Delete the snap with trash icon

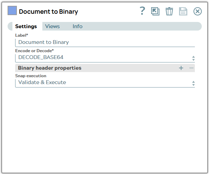pos(169,11)
